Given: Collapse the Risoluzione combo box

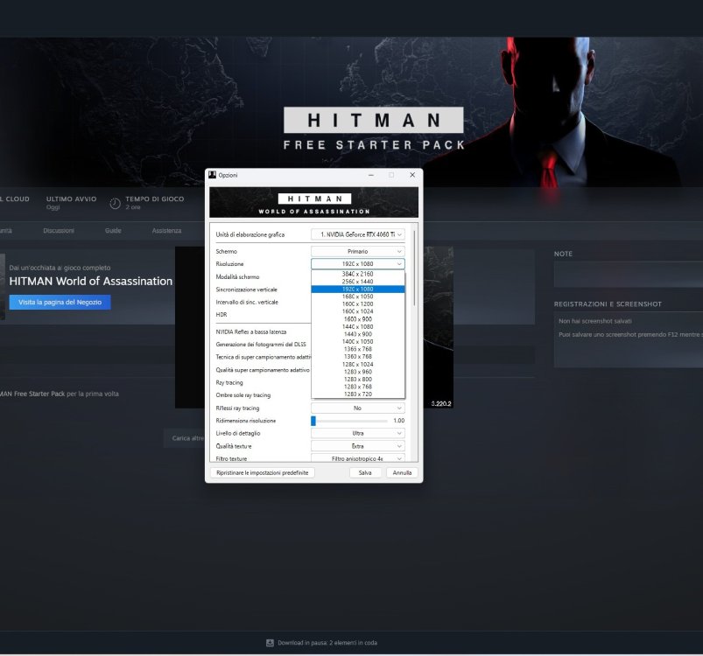Looking at the screenshot, I should click(x=358, y=264).
